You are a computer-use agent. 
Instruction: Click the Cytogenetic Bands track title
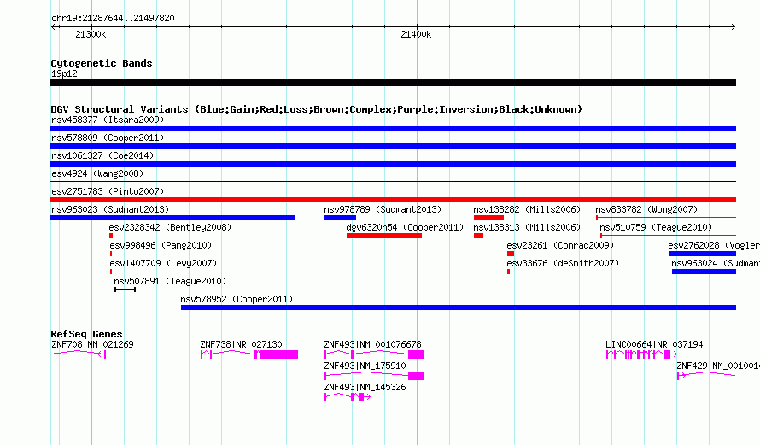coord(102,63)
